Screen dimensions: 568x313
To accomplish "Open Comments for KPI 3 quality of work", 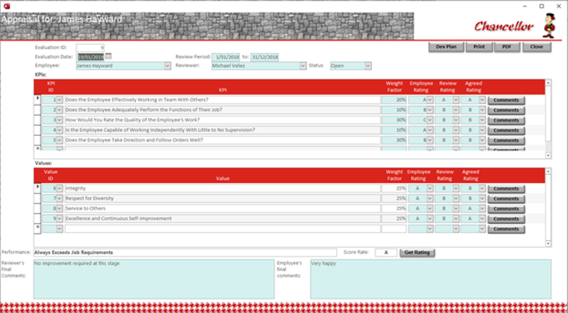I will click(506, 120).
